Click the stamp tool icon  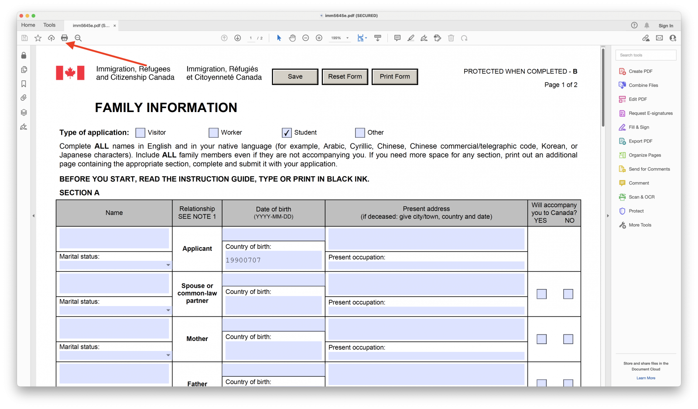(438, 38)
